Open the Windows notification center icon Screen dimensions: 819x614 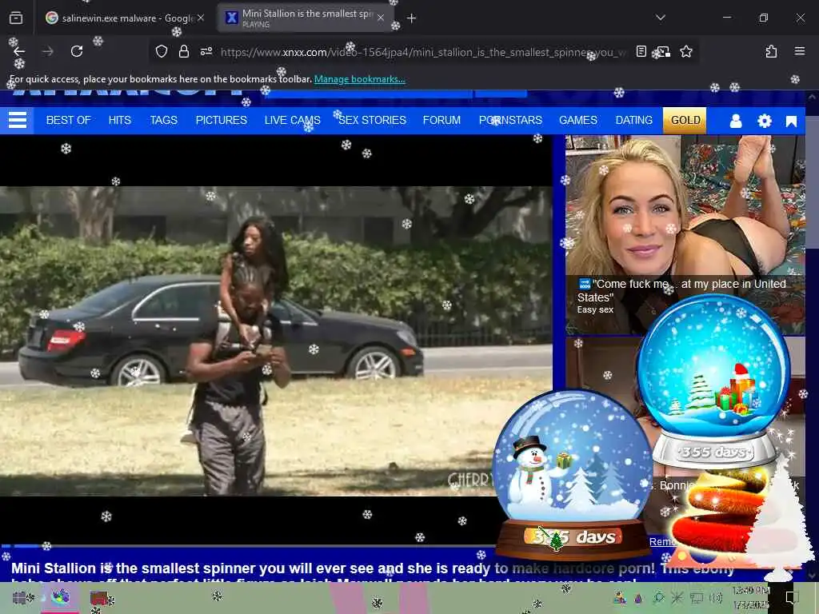793,597
